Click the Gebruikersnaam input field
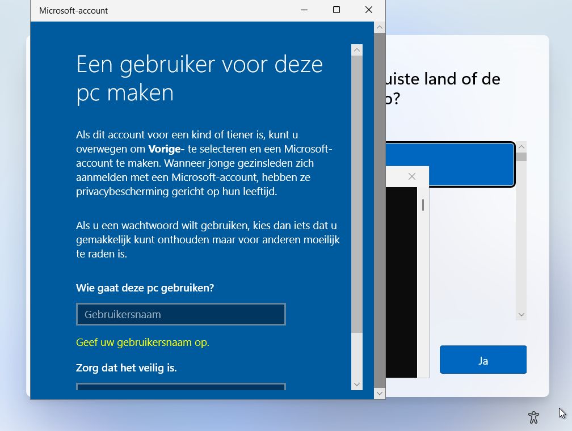This screenshot has width=572, height=431. (x=181, y=314)
